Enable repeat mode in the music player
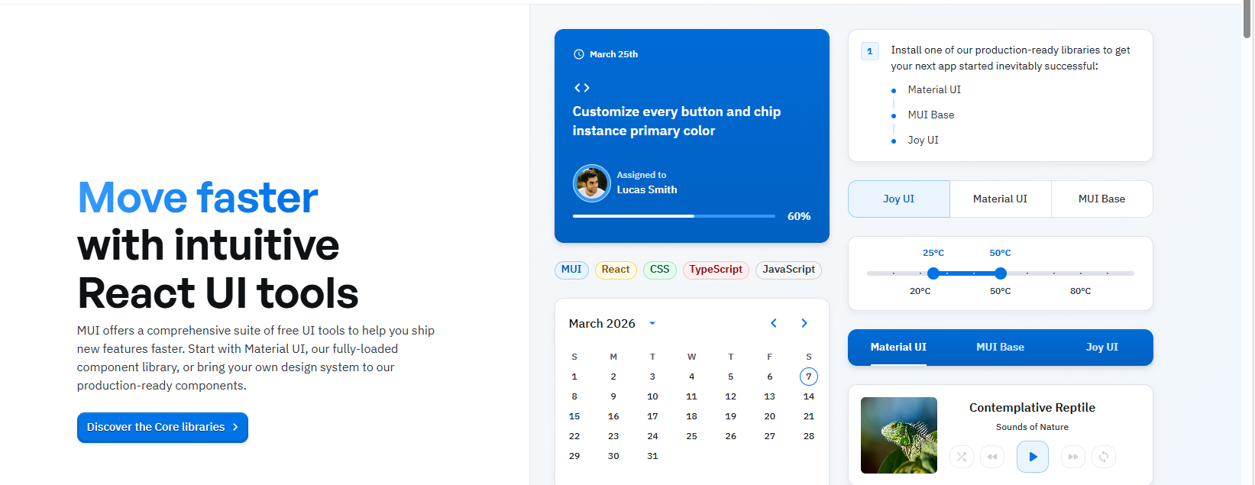 (x=1104, y=457)
